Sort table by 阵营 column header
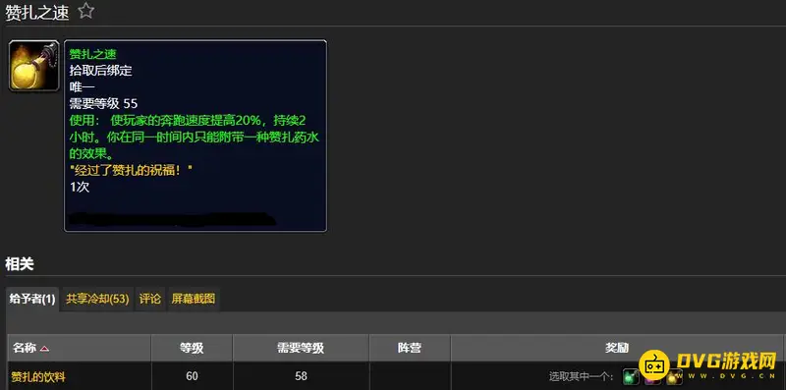This screenshot has width=786, height=390. pyautogui.click(x=410, y=348)
